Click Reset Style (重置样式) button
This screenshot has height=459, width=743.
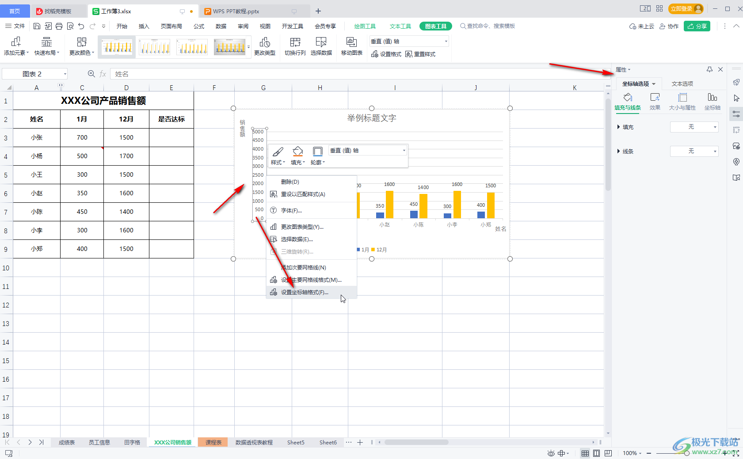420,54
